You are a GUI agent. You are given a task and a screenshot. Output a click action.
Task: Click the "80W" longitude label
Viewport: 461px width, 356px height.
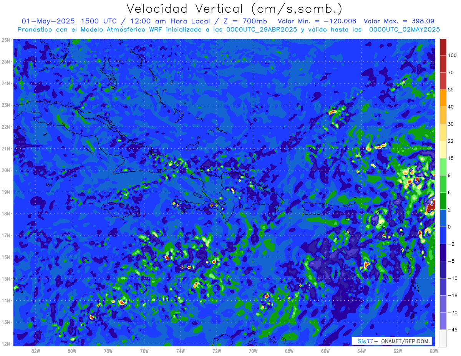click(71, 351)
